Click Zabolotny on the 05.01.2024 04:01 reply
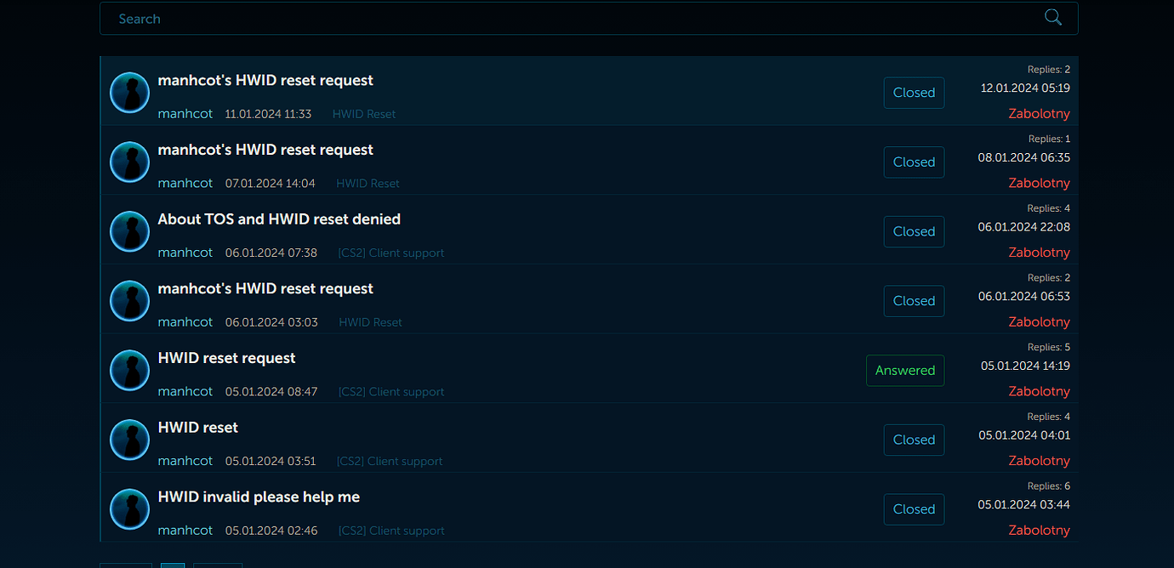1174x568 pixels. [1039, 461]
